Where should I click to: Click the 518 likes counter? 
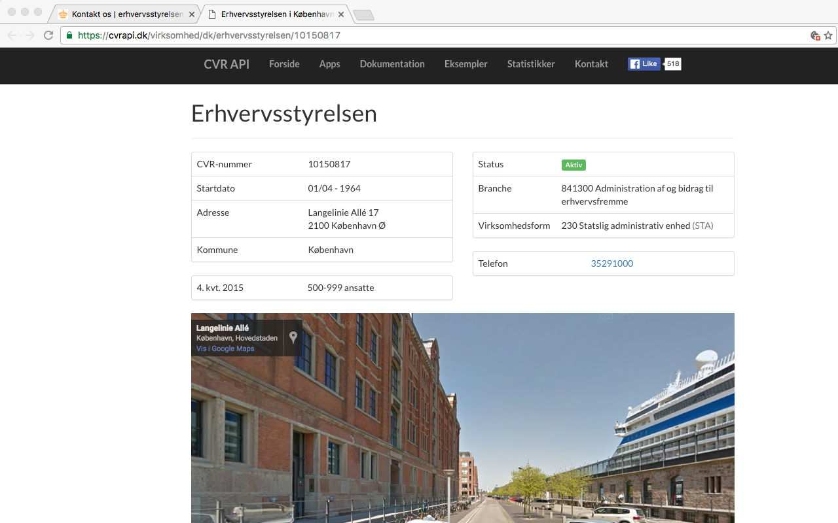673,64
